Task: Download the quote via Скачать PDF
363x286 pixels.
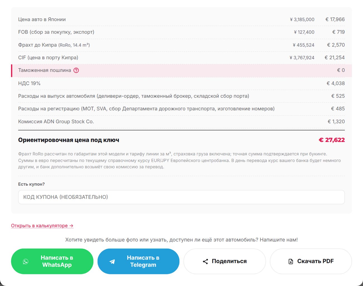Action: coord(311,261)
